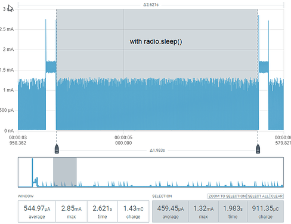291x224 pixels.
Task: Click the selection average 459.45µA value
Action: [171, 208]
